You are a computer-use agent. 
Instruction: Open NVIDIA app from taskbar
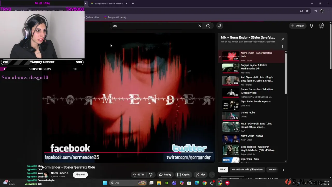167,183
